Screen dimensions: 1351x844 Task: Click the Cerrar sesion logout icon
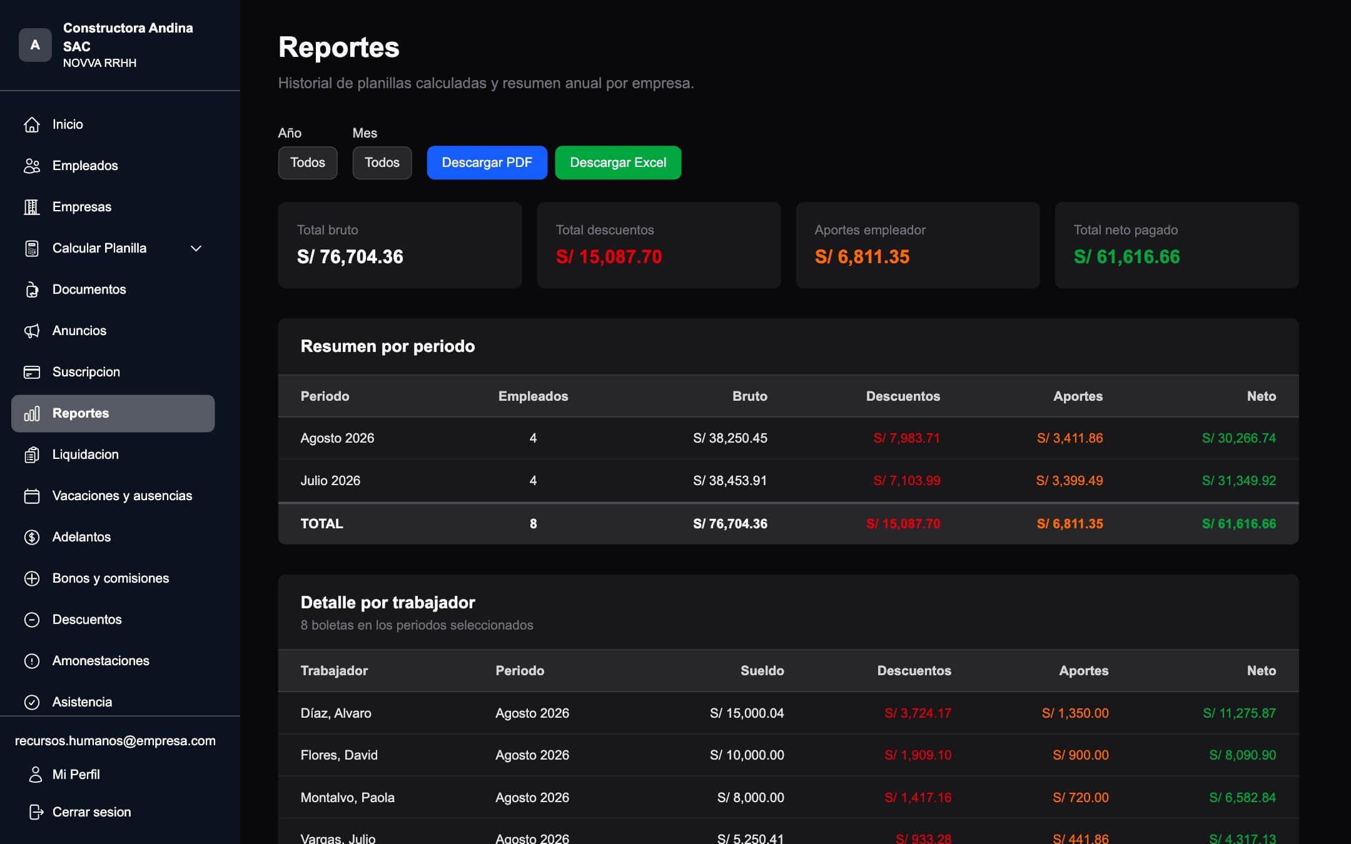click(x=36, y=812)
